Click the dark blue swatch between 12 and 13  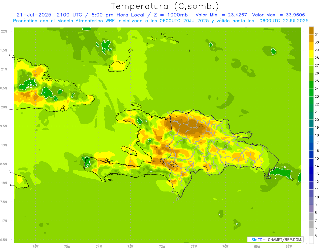click(x=311, y=178)
